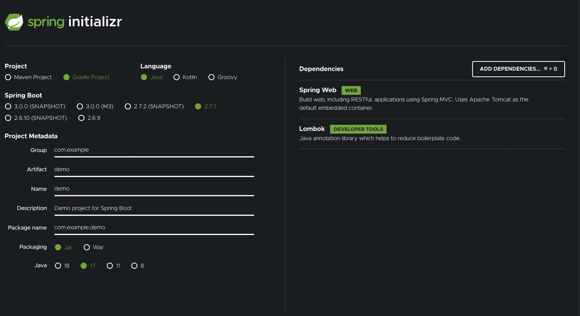Click the DEVELOPER TOOLS category tag
The height and width of the screenshot is (316, 580).
[359, 129]
